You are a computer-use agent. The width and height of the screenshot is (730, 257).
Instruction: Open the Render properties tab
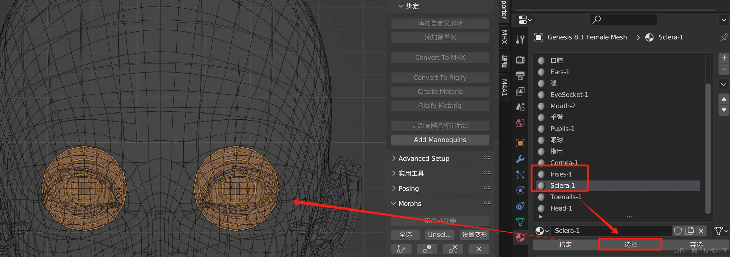tap(520, 59)
